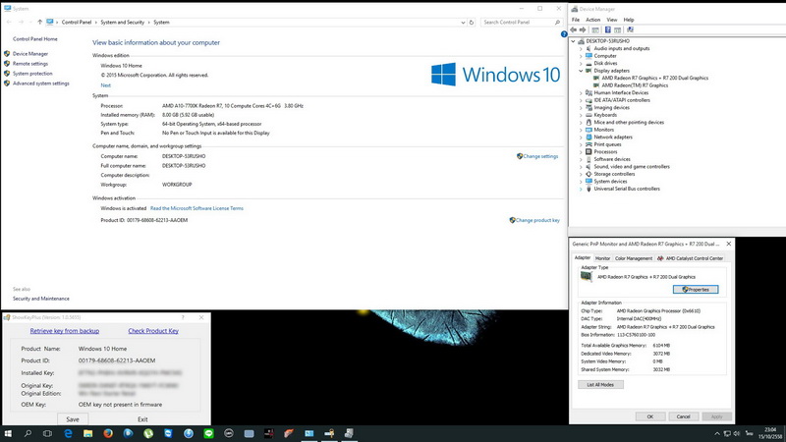Expand Processors node
This screenshot has height=442, width=786.
581,152
